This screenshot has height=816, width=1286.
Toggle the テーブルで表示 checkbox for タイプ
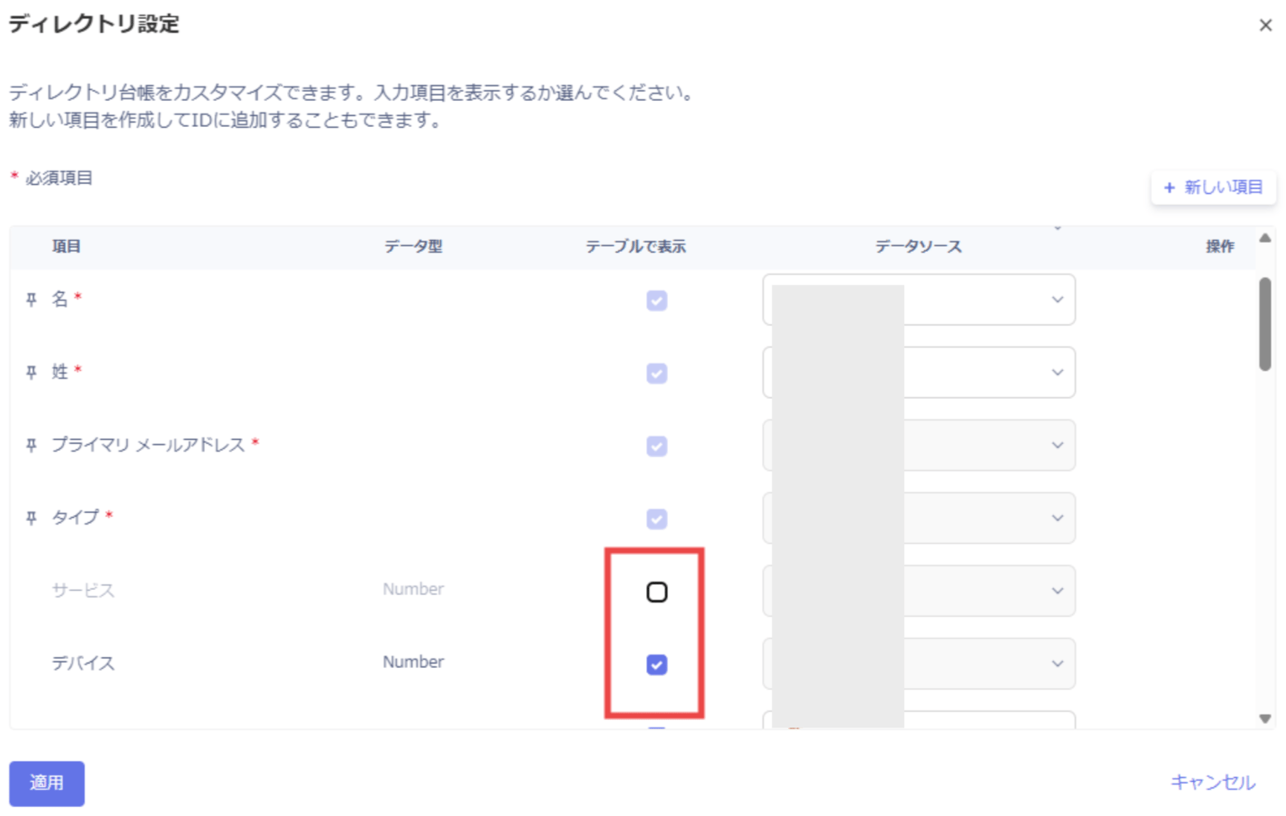656,519
